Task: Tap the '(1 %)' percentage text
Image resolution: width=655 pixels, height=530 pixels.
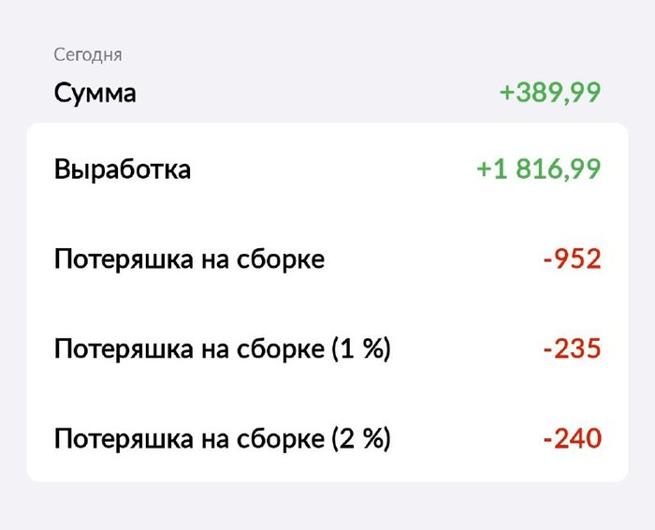Action: (360, 349)
